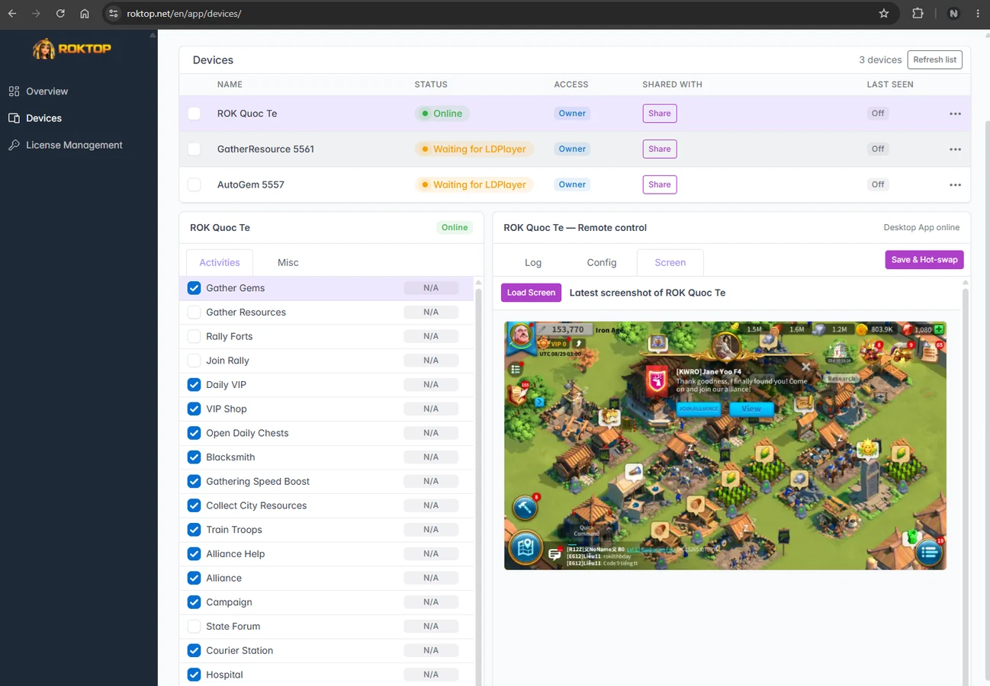Click Load Screen button
990x686 pixels.
click(x=531, y=293)
